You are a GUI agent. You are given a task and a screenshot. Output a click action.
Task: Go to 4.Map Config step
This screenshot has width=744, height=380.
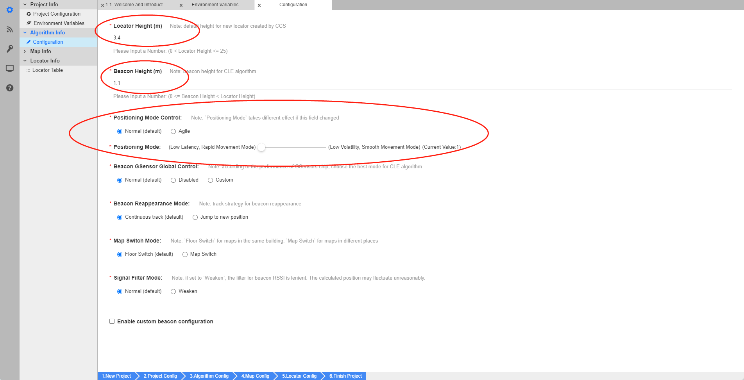[255, 376]
